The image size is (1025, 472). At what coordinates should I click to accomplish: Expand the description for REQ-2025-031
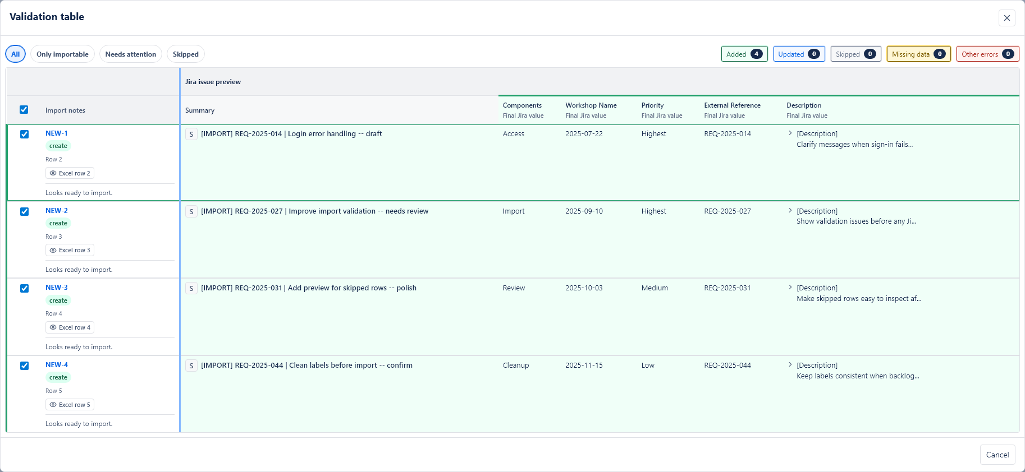coord(790,288)
